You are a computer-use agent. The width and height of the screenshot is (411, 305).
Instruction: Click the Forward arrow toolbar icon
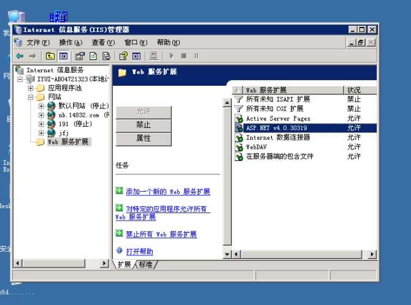[x=33, y=56]
